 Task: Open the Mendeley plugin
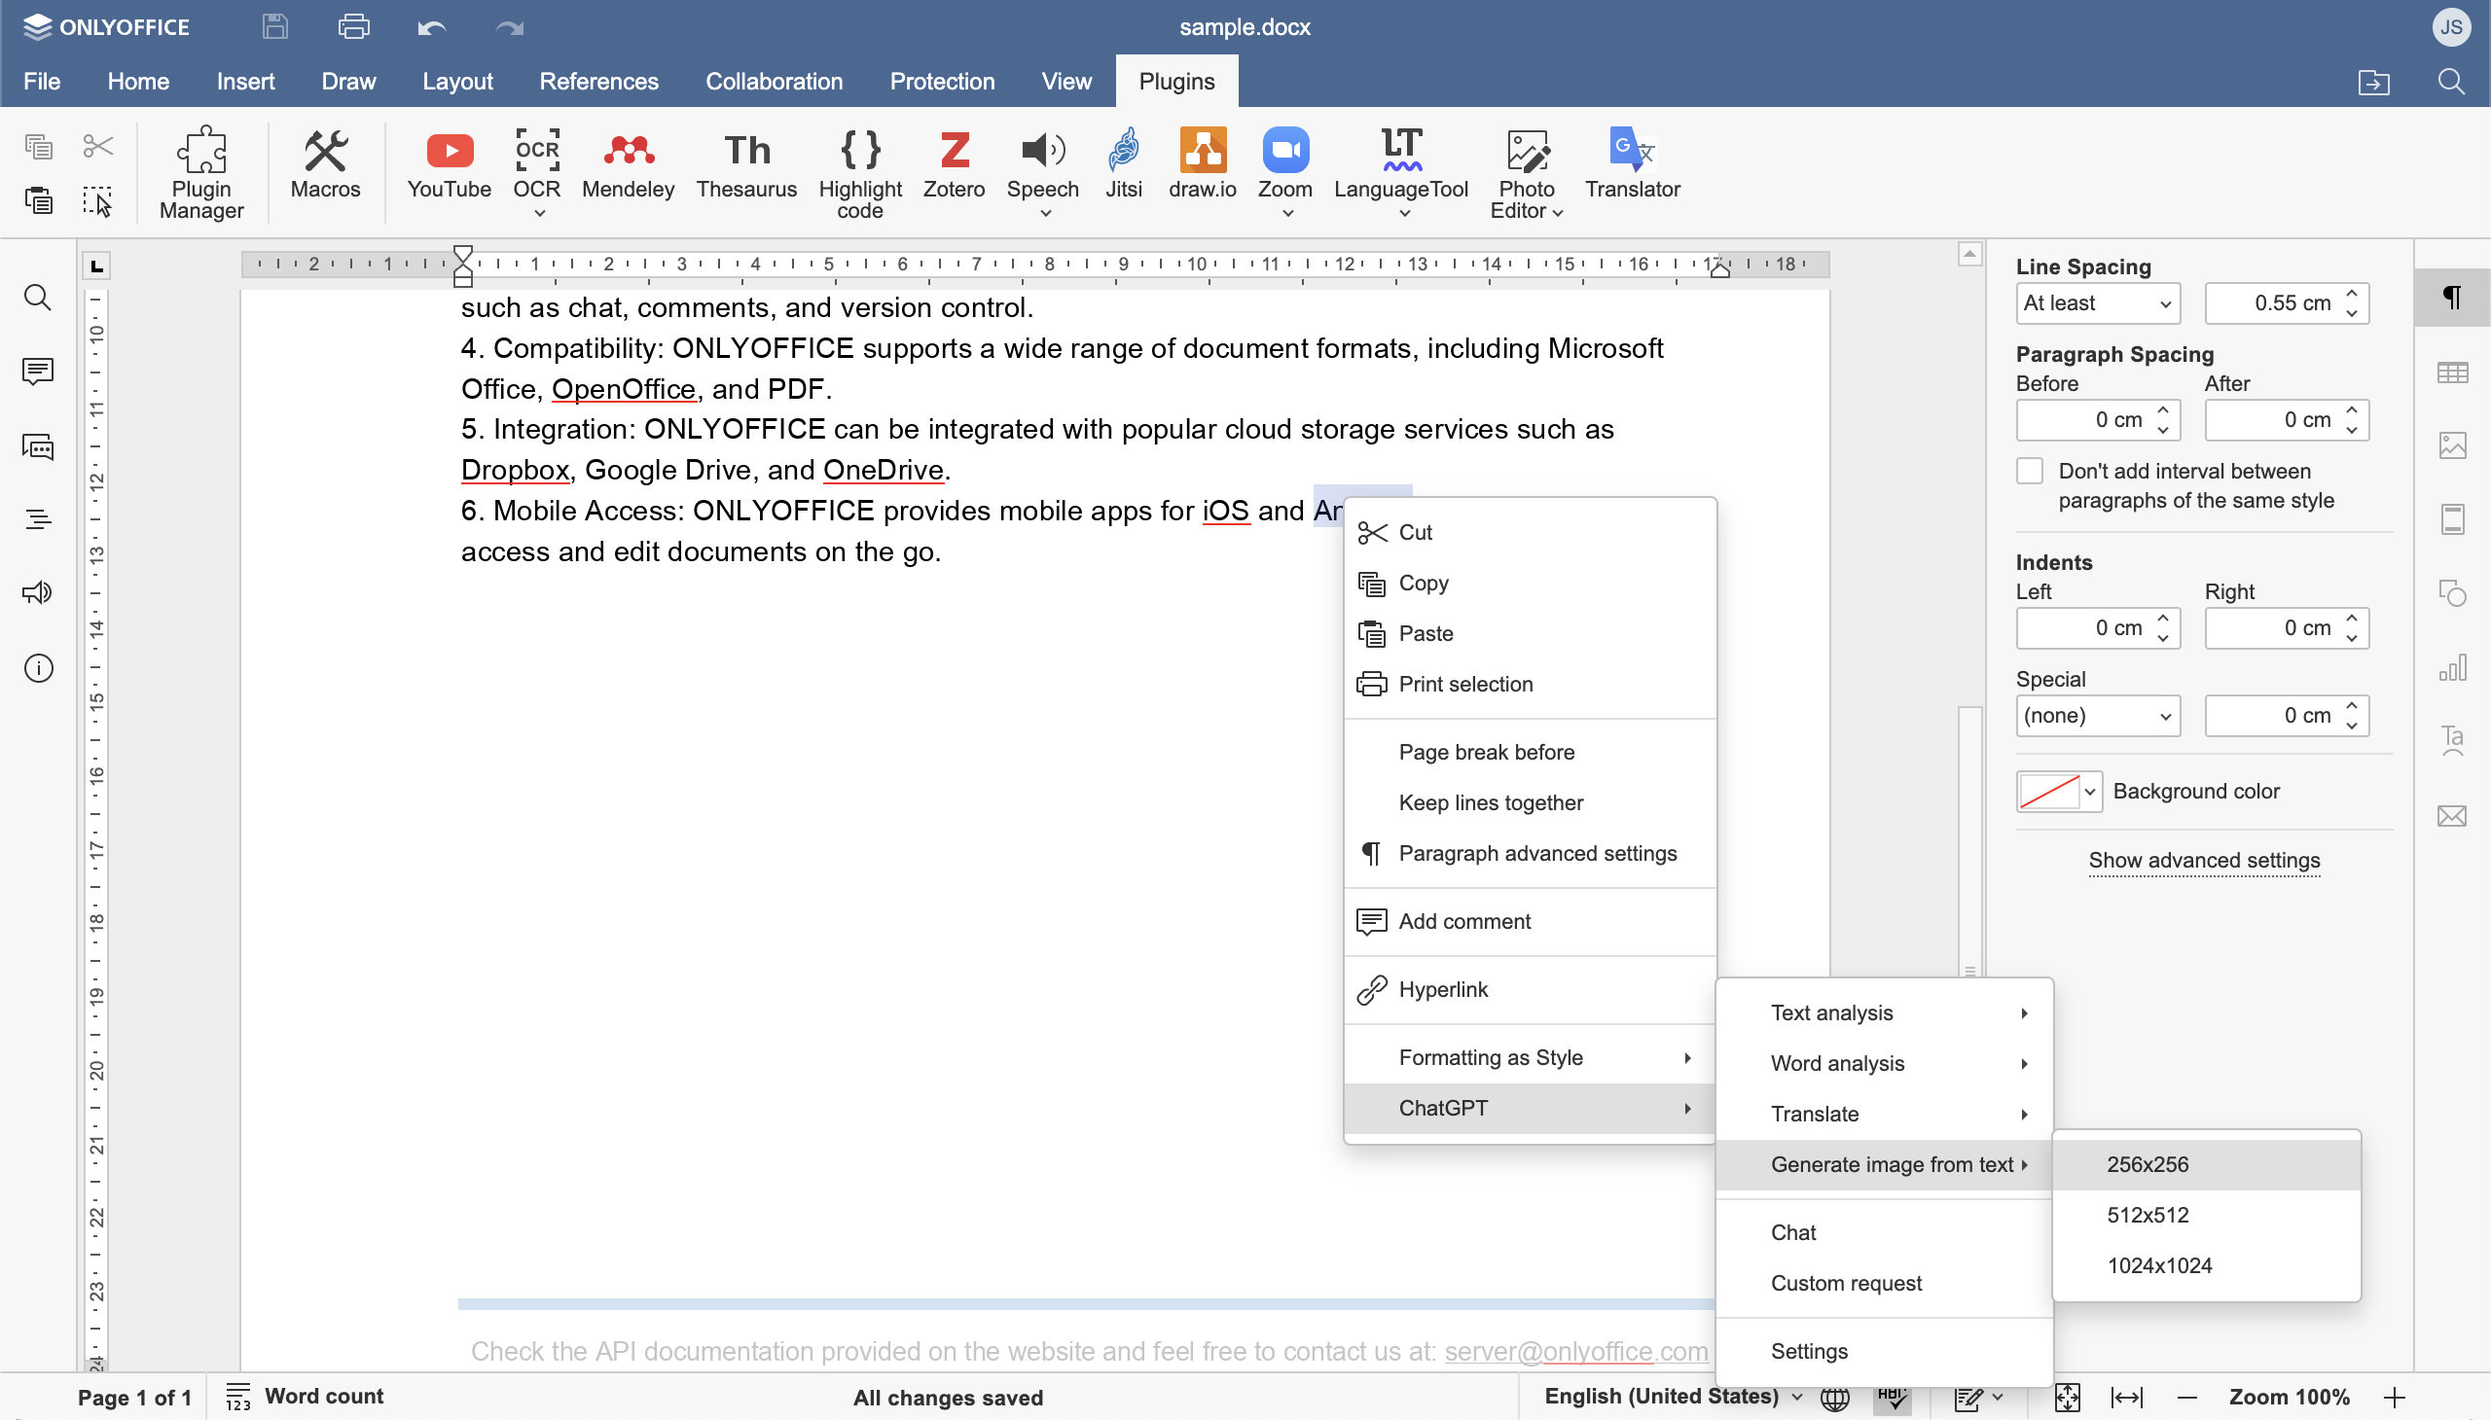628,163
